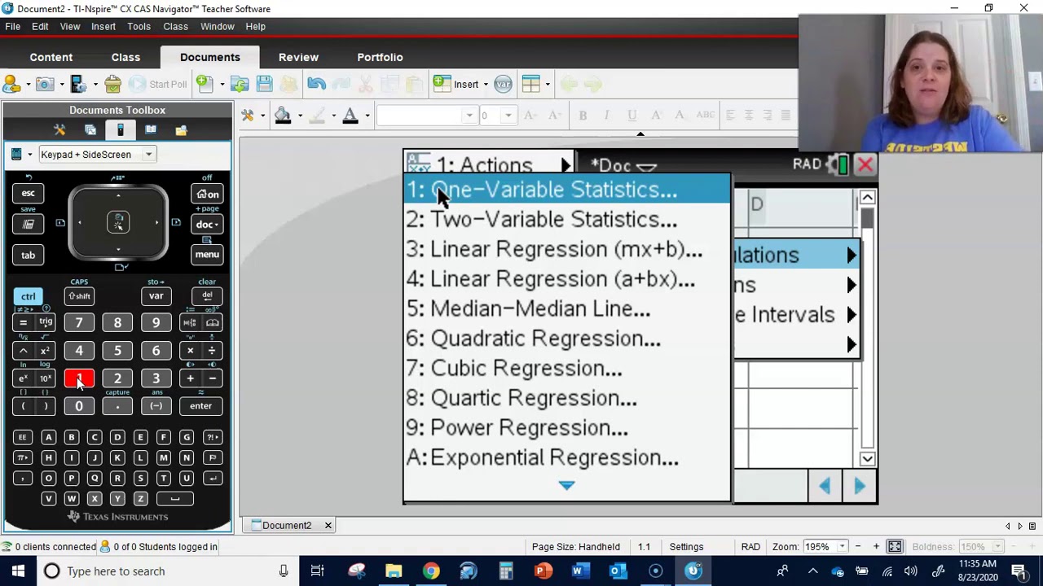Click the handheld scroll down arrow
Screen dimensions: 1043x586
867,459
